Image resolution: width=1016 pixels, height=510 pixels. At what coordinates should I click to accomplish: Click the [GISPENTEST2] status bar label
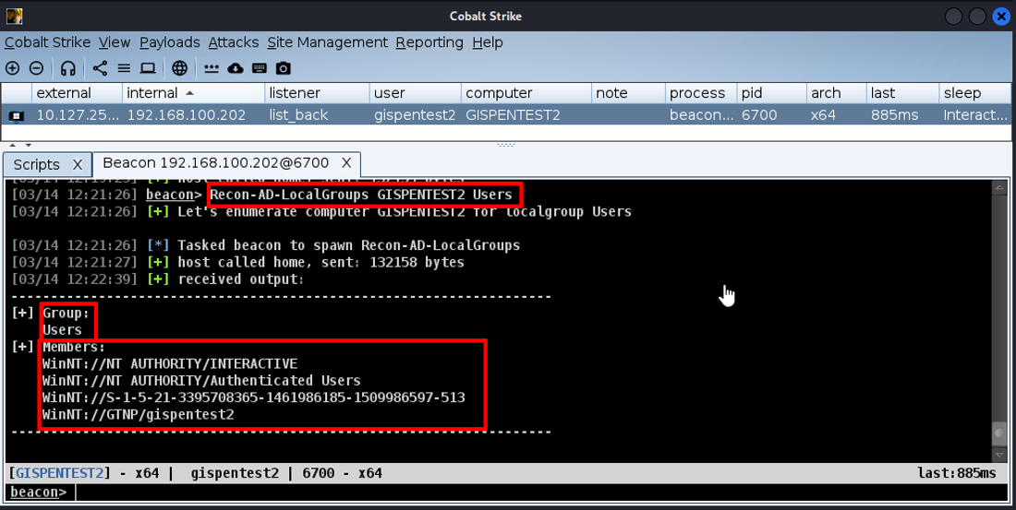coord(60,473)
